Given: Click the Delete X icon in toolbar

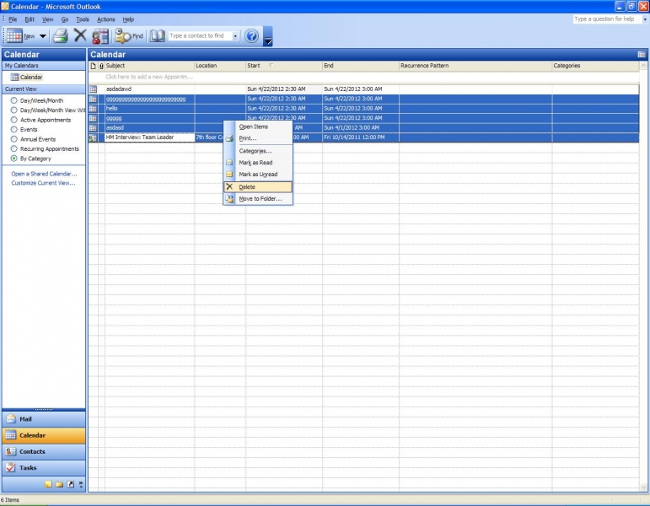Looking at the screenshot, I should (x=80, y=35).
